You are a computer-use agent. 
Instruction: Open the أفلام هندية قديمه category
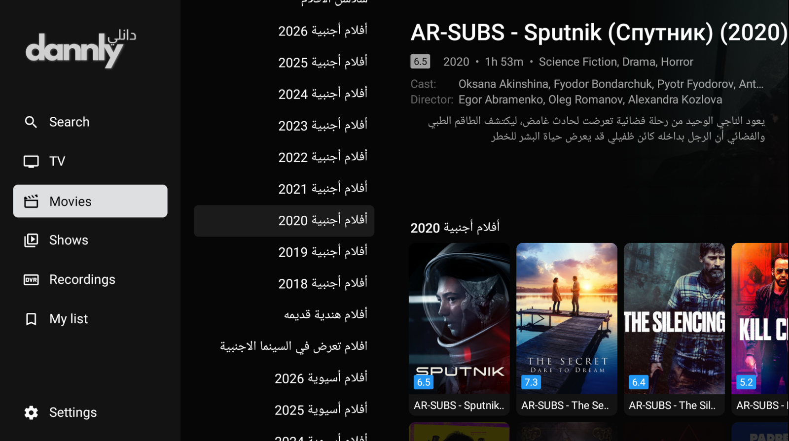[325, 315]
